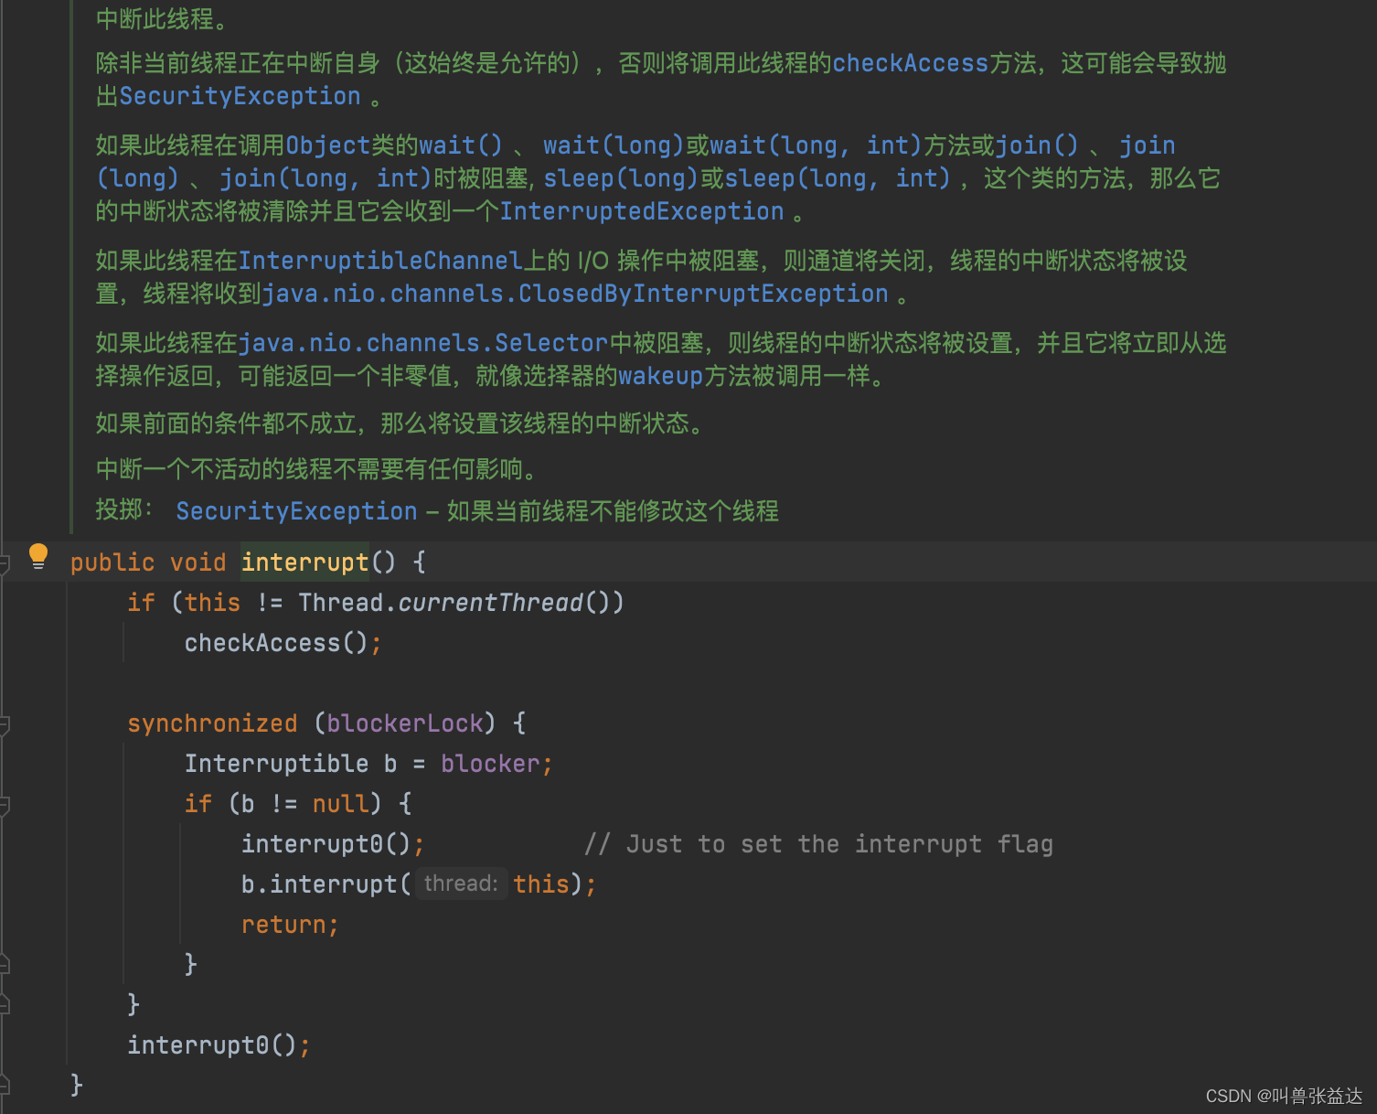1377x1114 pixels.
Task: Collapse the 'if (b != null)' fold marker
Action: click(x=4, y=806)
